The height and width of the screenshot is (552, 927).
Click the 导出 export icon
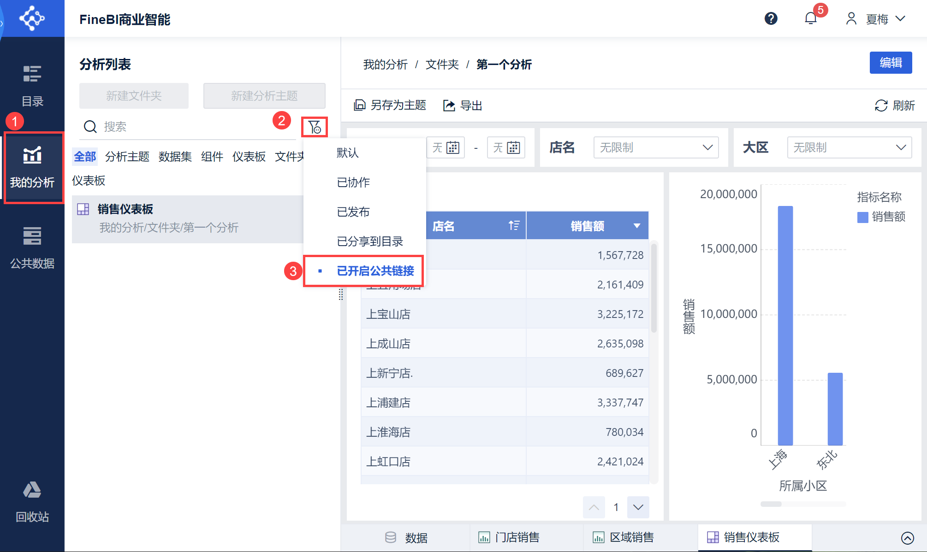click(x=449, y=106)
